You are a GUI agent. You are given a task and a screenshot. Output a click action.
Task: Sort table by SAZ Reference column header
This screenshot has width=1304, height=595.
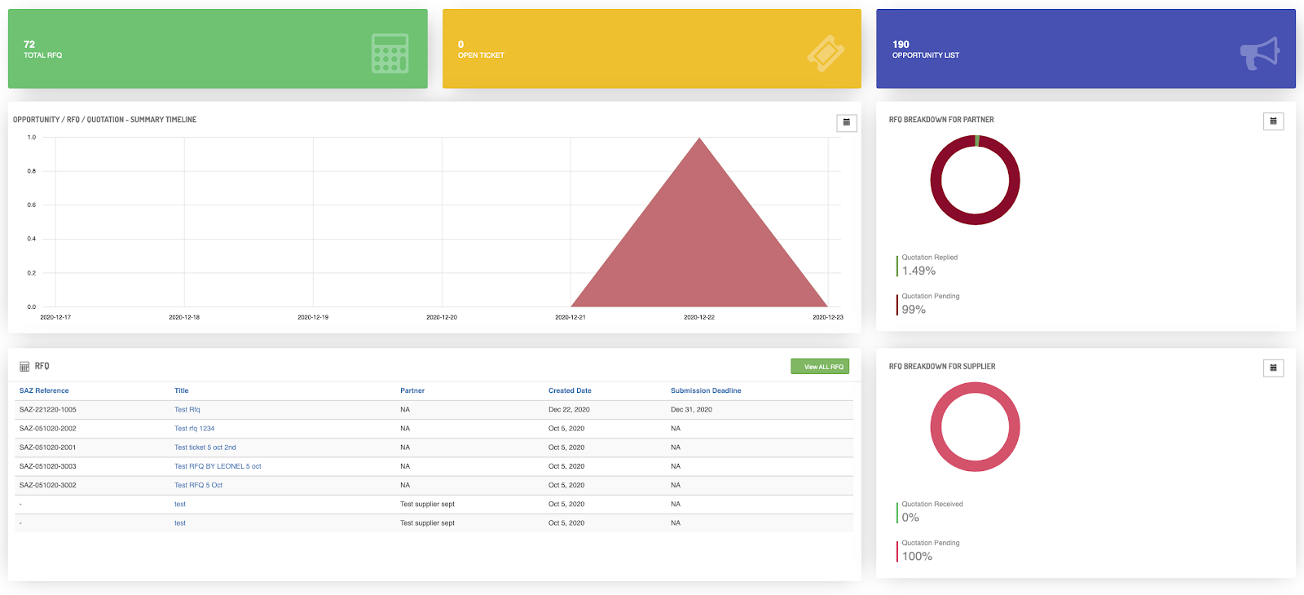tap(44, 391)
